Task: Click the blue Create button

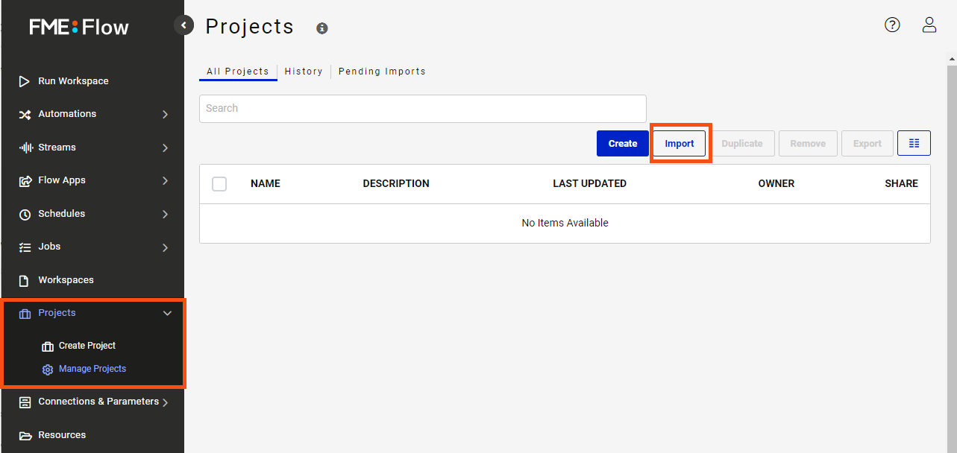Action: (622, 143)
